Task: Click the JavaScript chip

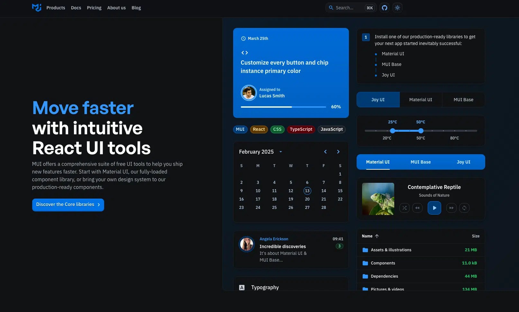Action: [332, 129]
